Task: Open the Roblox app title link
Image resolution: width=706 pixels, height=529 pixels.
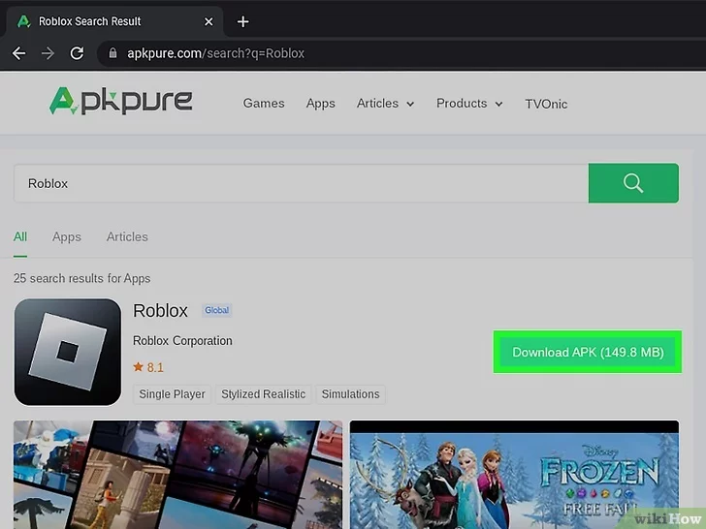Action: [160, 311]
